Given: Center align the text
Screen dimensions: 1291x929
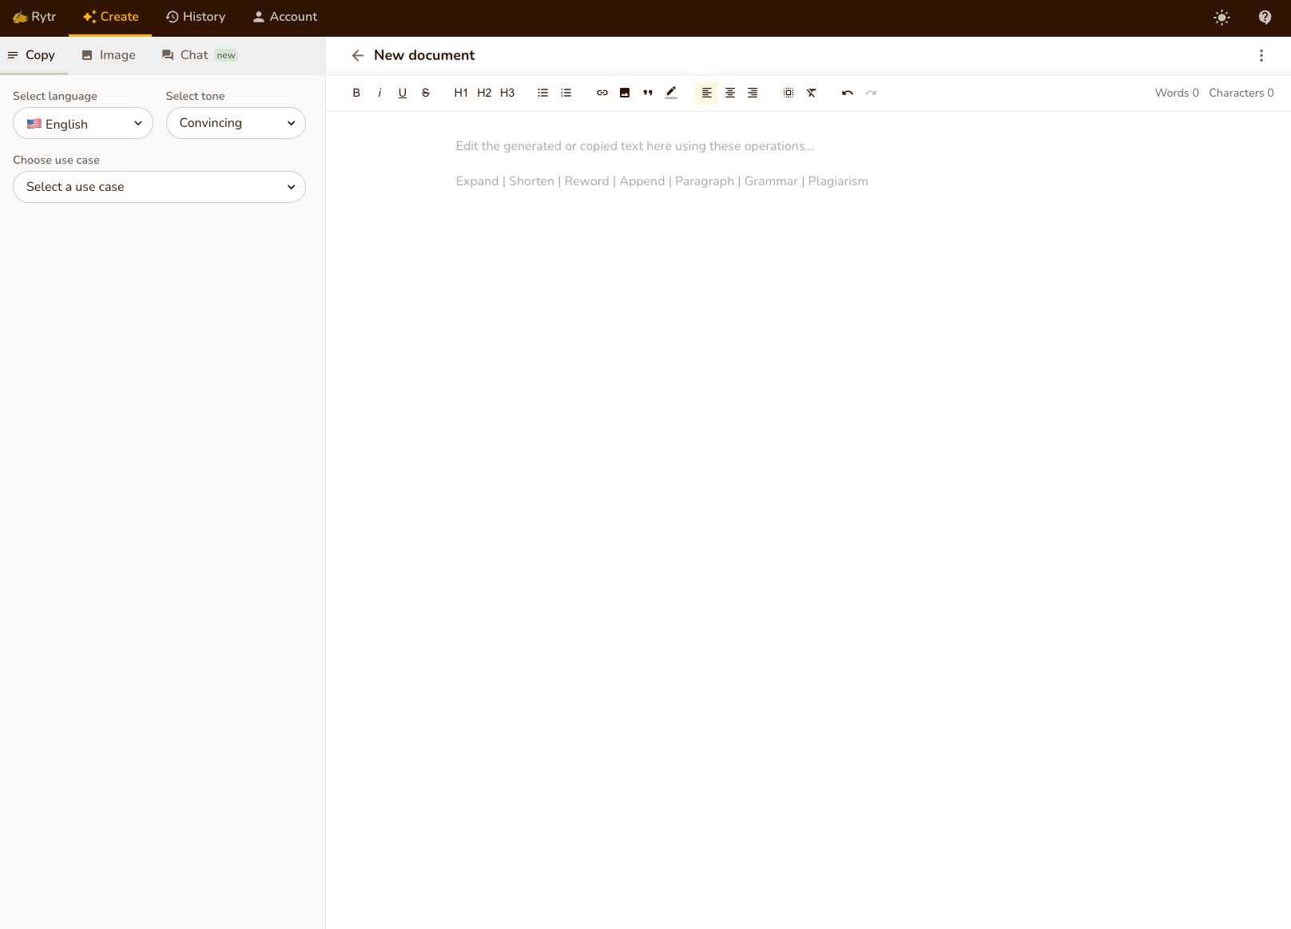Looking at the screenshot, I should point(730,93).
